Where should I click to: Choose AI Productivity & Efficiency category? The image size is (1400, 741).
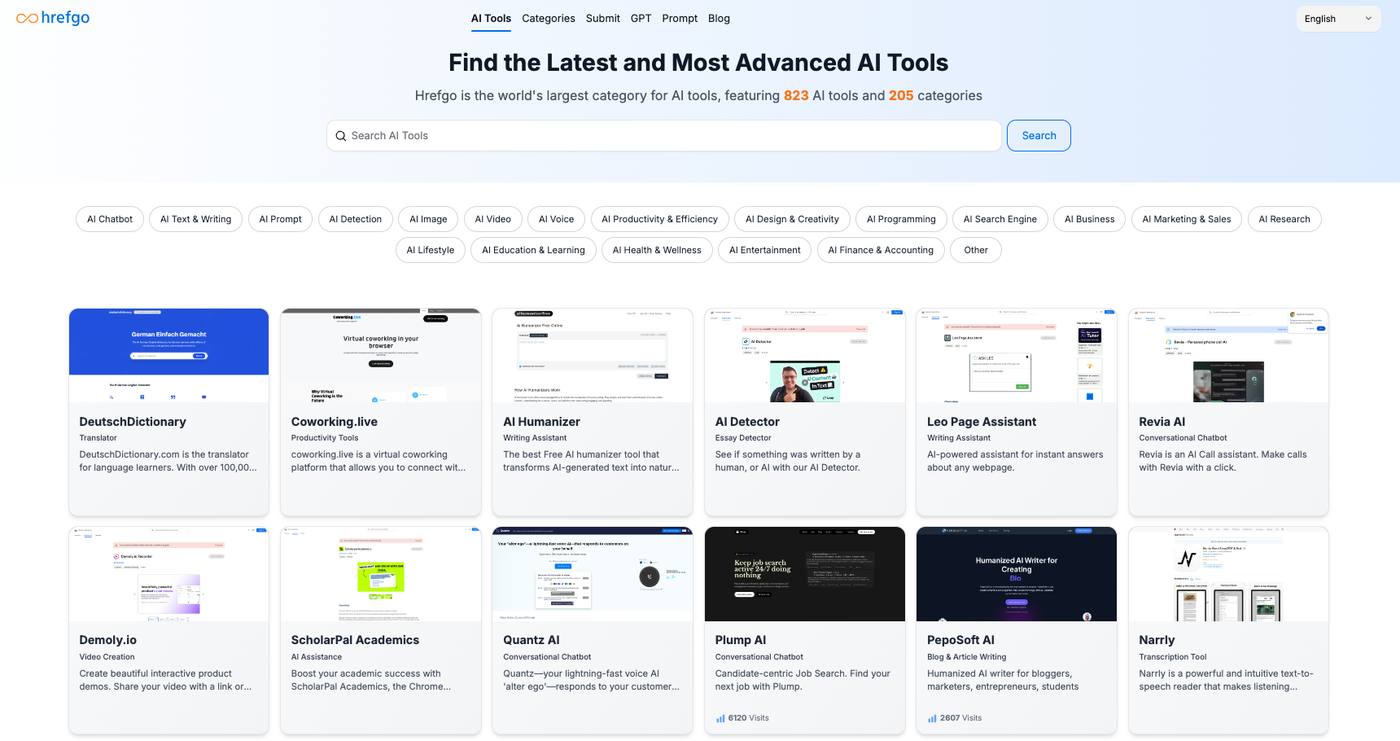click(x=660, y=219)
